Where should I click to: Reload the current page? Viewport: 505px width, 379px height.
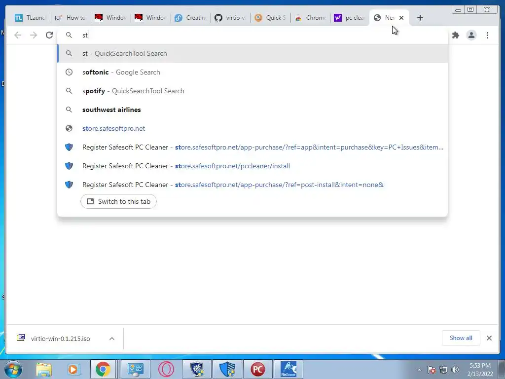tap(49, 35)
